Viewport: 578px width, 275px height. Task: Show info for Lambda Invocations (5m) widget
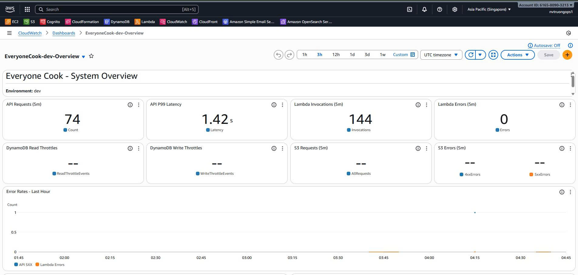tap(418, 105)
